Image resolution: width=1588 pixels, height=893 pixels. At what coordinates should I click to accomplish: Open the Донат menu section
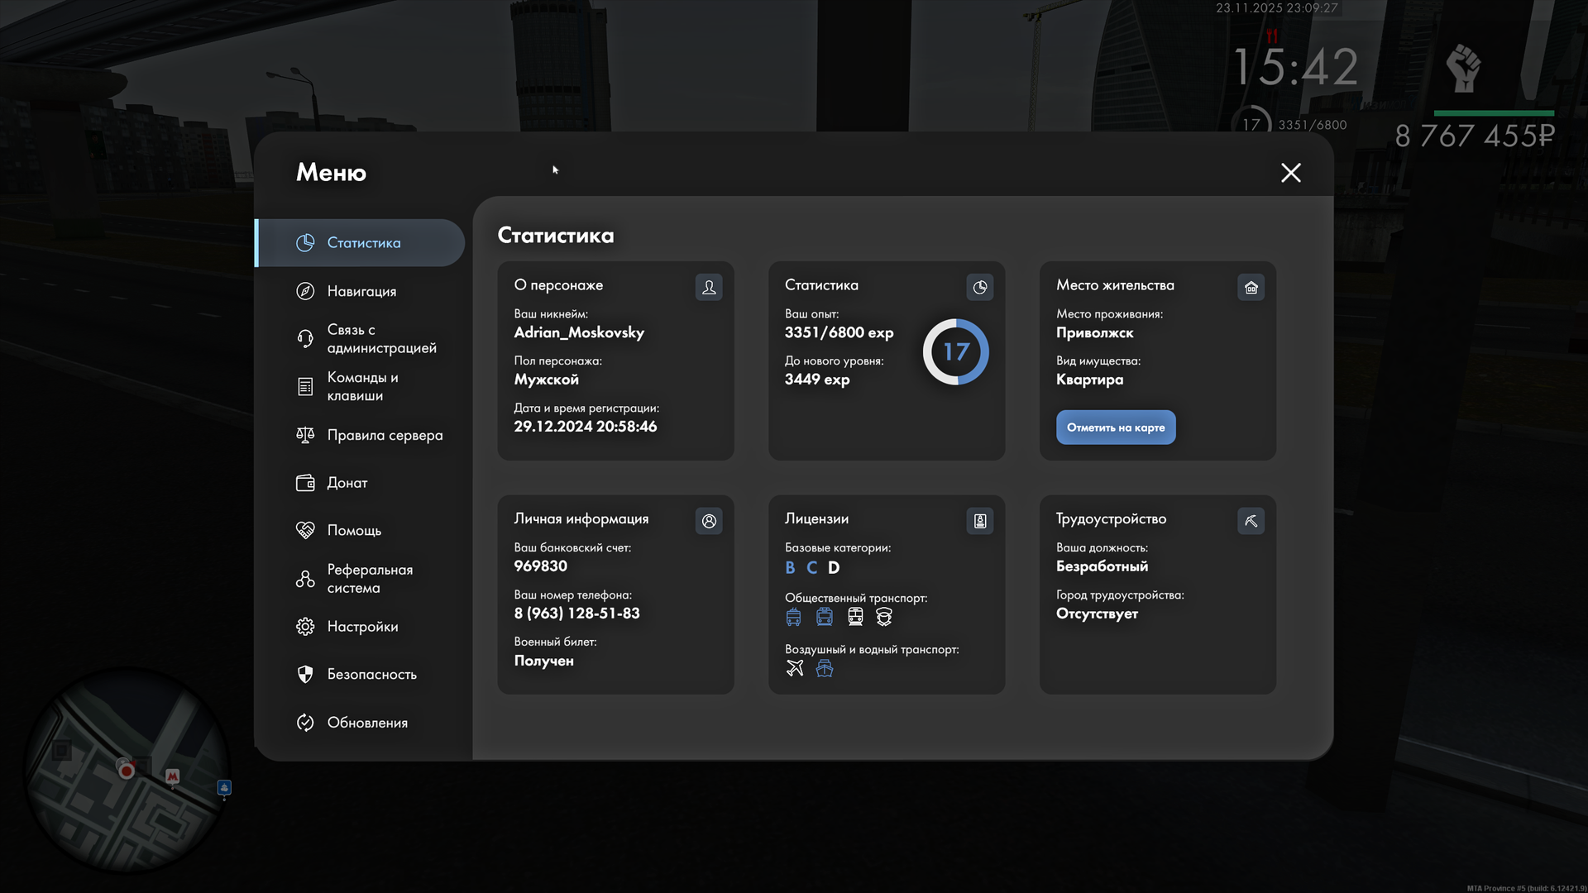pos(347,483)
